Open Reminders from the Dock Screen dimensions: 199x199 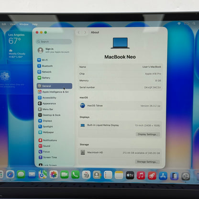click(x=108, y=175)
